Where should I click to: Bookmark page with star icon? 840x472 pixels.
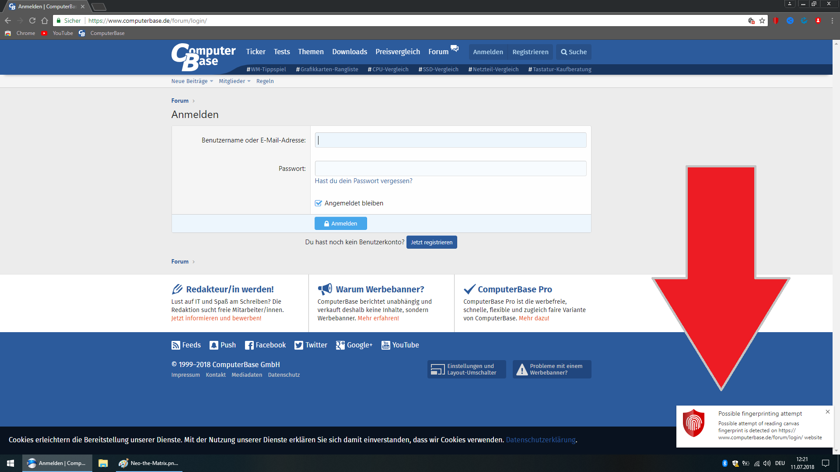pyautogui.click(x=762, y=21)
